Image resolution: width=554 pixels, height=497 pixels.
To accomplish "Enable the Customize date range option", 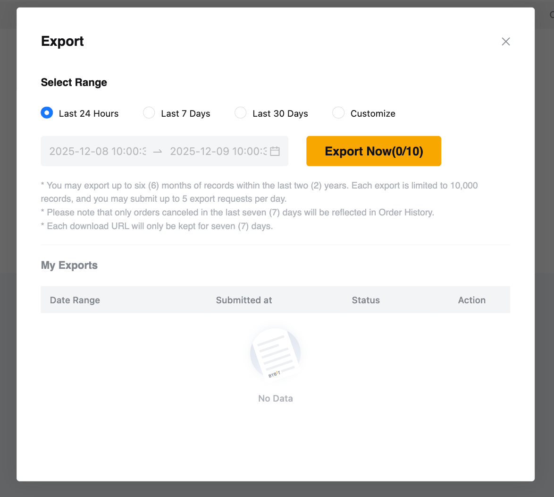I will coord(338,113).
